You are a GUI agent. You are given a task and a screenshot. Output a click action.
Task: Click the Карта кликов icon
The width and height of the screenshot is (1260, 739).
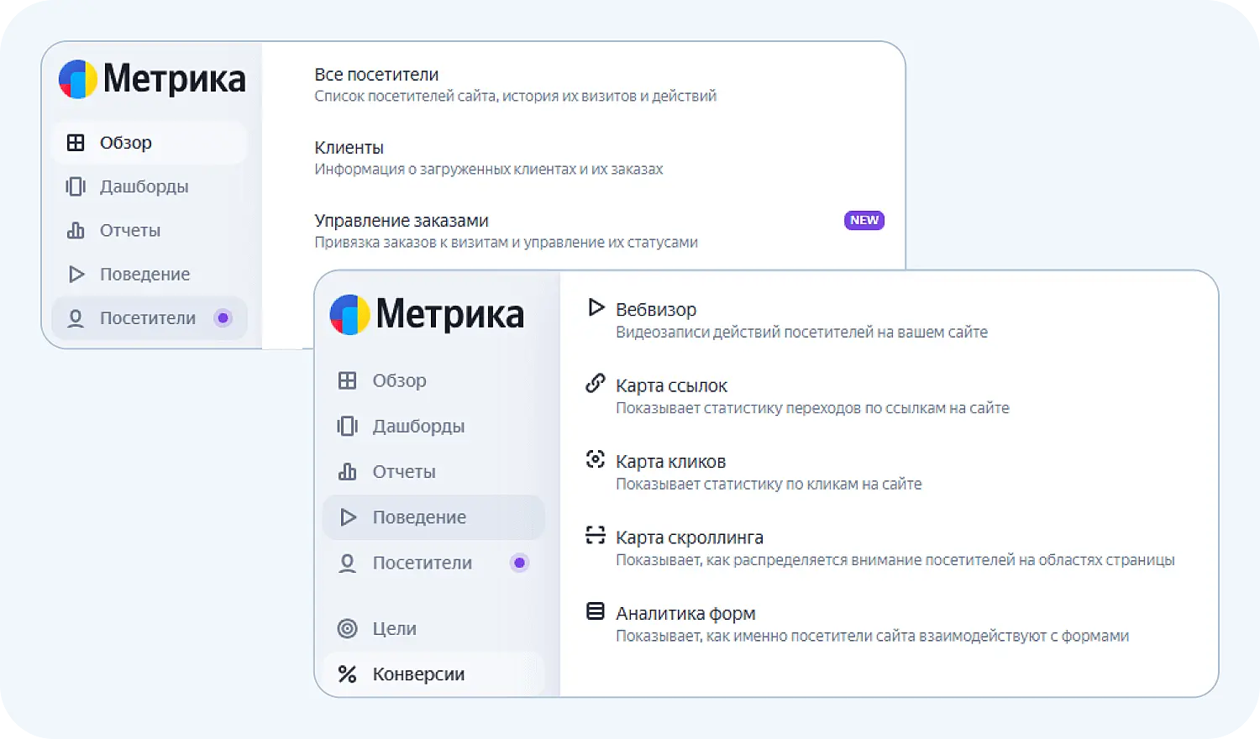click(596, 459)
